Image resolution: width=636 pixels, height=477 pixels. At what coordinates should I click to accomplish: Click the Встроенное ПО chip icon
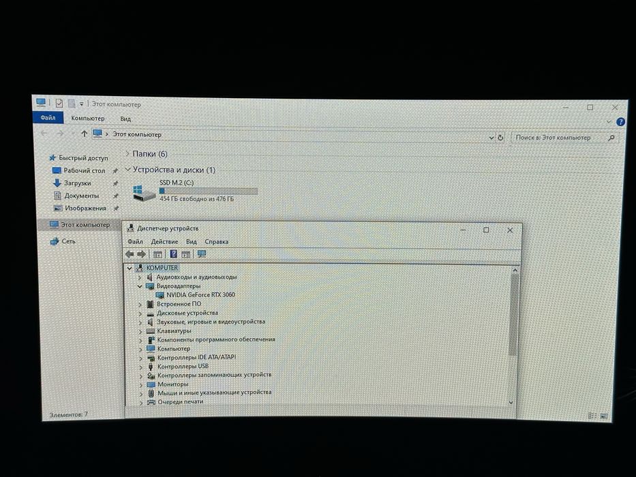150,304
